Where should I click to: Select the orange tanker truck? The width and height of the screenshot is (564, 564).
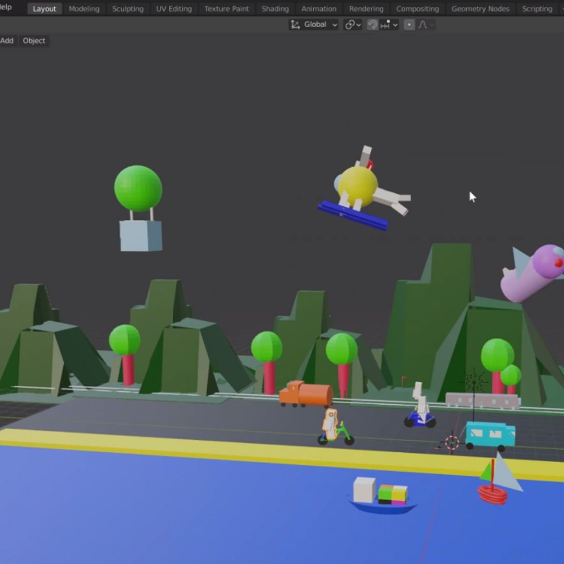pos(307,394)
